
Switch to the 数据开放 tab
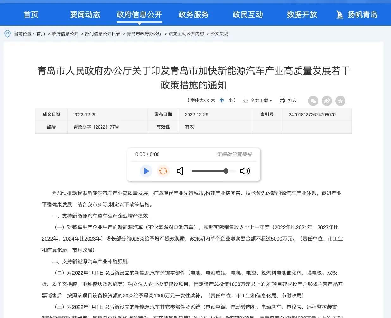[x=302, y=15]
